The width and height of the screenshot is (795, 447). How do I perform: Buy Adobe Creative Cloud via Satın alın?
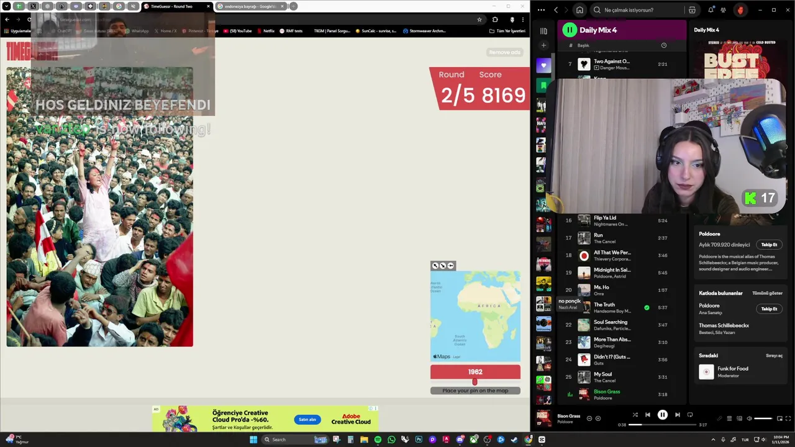(x=307, y=419)
